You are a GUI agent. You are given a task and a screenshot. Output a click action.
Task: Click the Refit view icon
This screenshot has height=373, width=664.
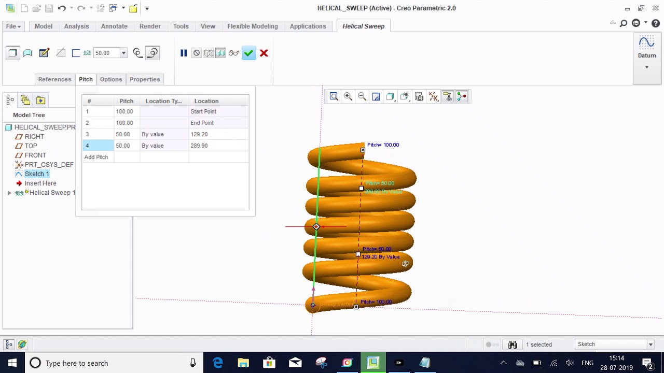[334, 96]
